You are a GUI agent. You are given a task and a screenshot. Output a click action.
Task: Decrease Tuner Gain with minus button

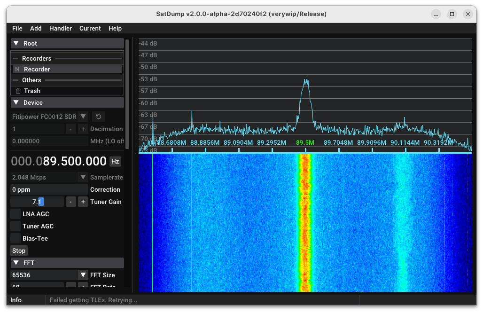tap(70, 202)
